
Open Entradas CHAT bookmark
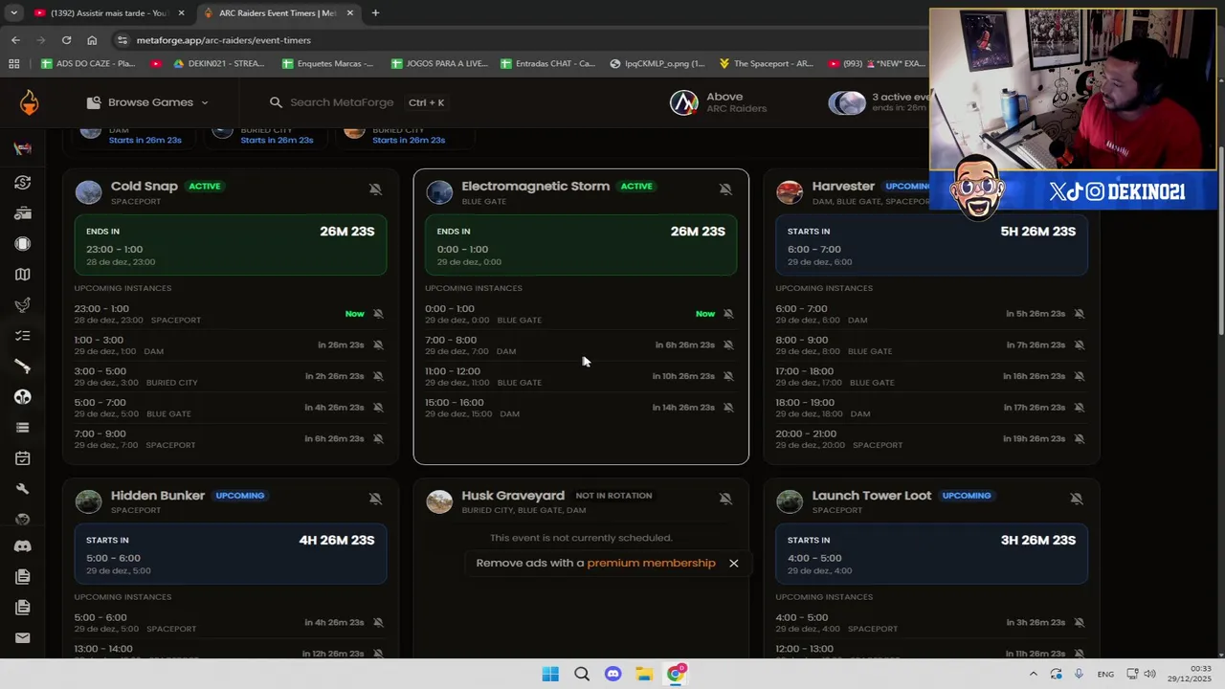pos(547,64)
